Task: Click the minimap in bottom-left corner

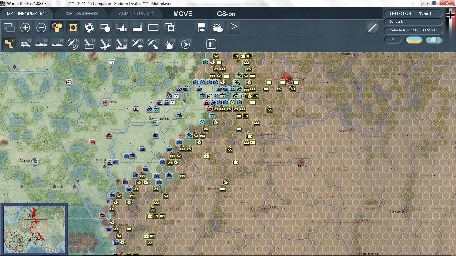Action: pos(34,230)
